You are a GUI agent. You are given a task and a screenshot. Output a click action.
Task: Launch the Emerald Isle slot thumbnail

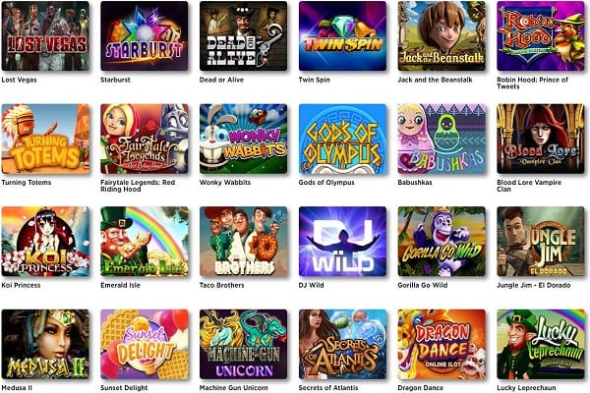tap(145, 242)
